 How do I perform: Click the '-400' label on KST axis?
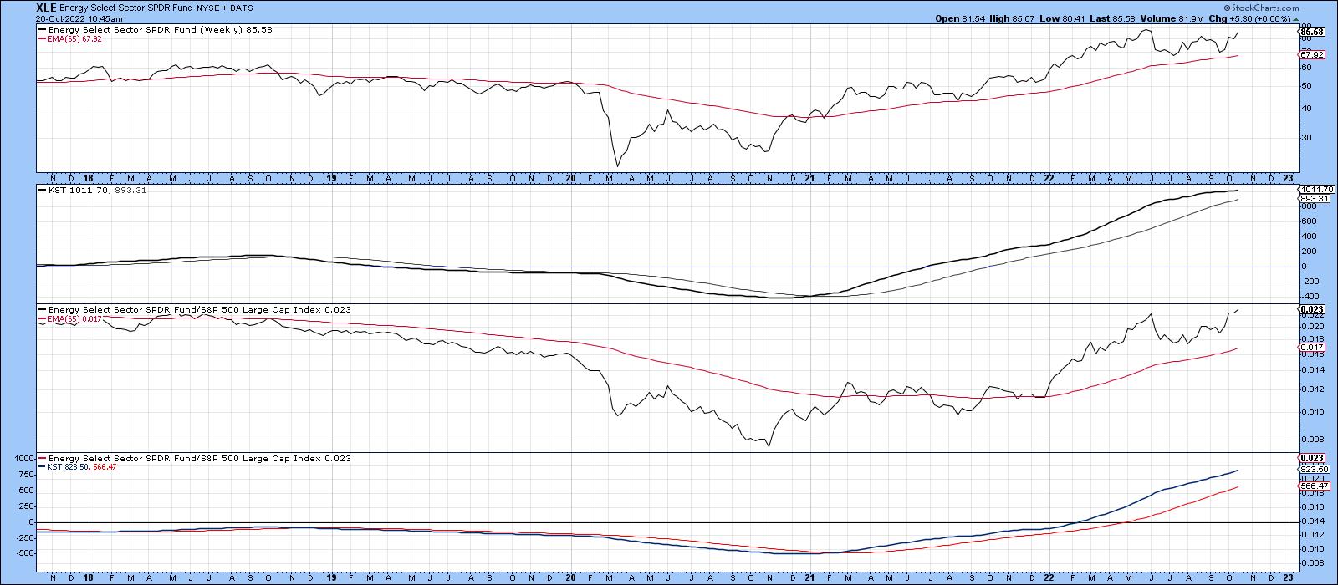coord(1309,296)
